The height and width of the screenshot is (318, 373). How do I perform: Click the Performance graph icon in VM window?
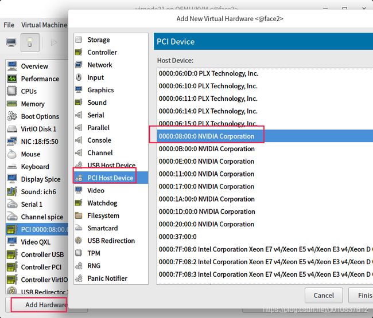[x=12, y=78]
